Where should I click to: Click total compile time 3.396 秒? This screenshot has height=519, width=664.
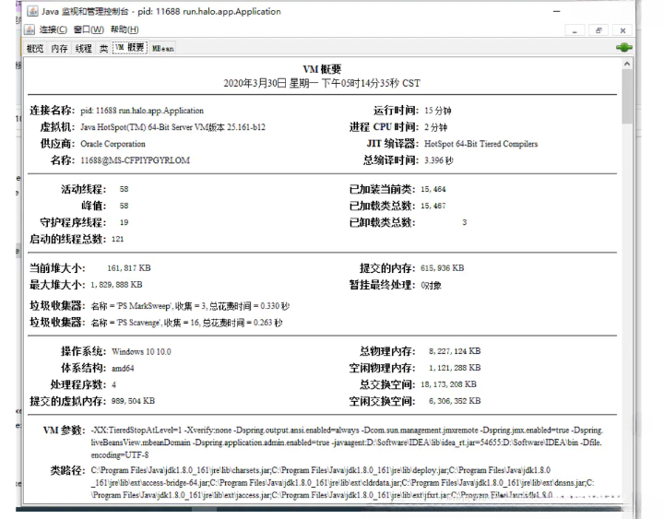[x=439, y=160]
